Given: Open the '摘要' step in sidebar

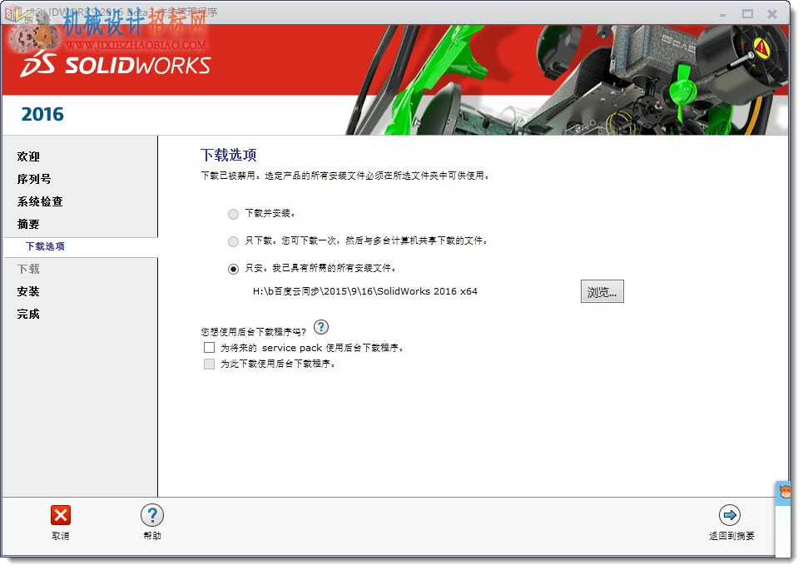Looking at the screenshot, I should click(x=28, y=225).
